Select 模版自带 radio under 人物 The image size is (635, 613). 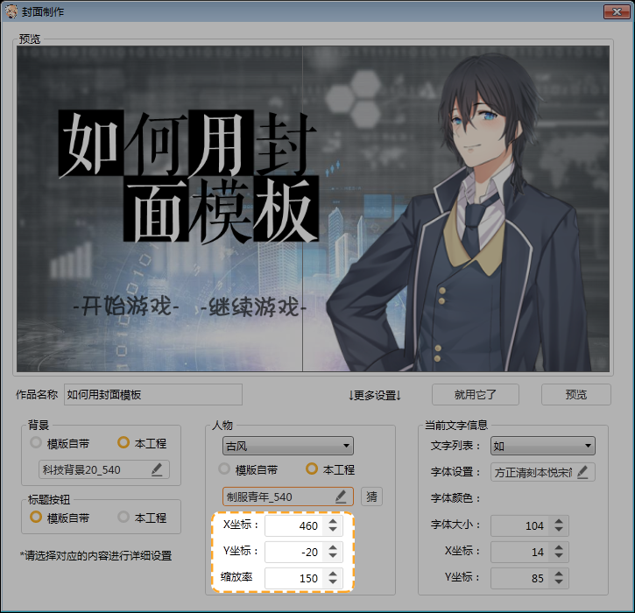(224, 469)
